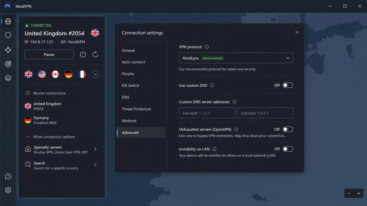Click the secondary DNS field Example: 1.0.0.1

click(x=265, y=113)
